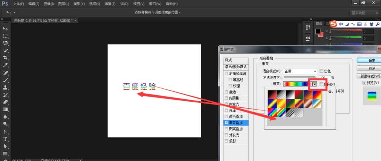The width and height of the screenshot is (381, 161).
Task: Open the 基本功能 workspace dropdown
Action: (363, 13)
